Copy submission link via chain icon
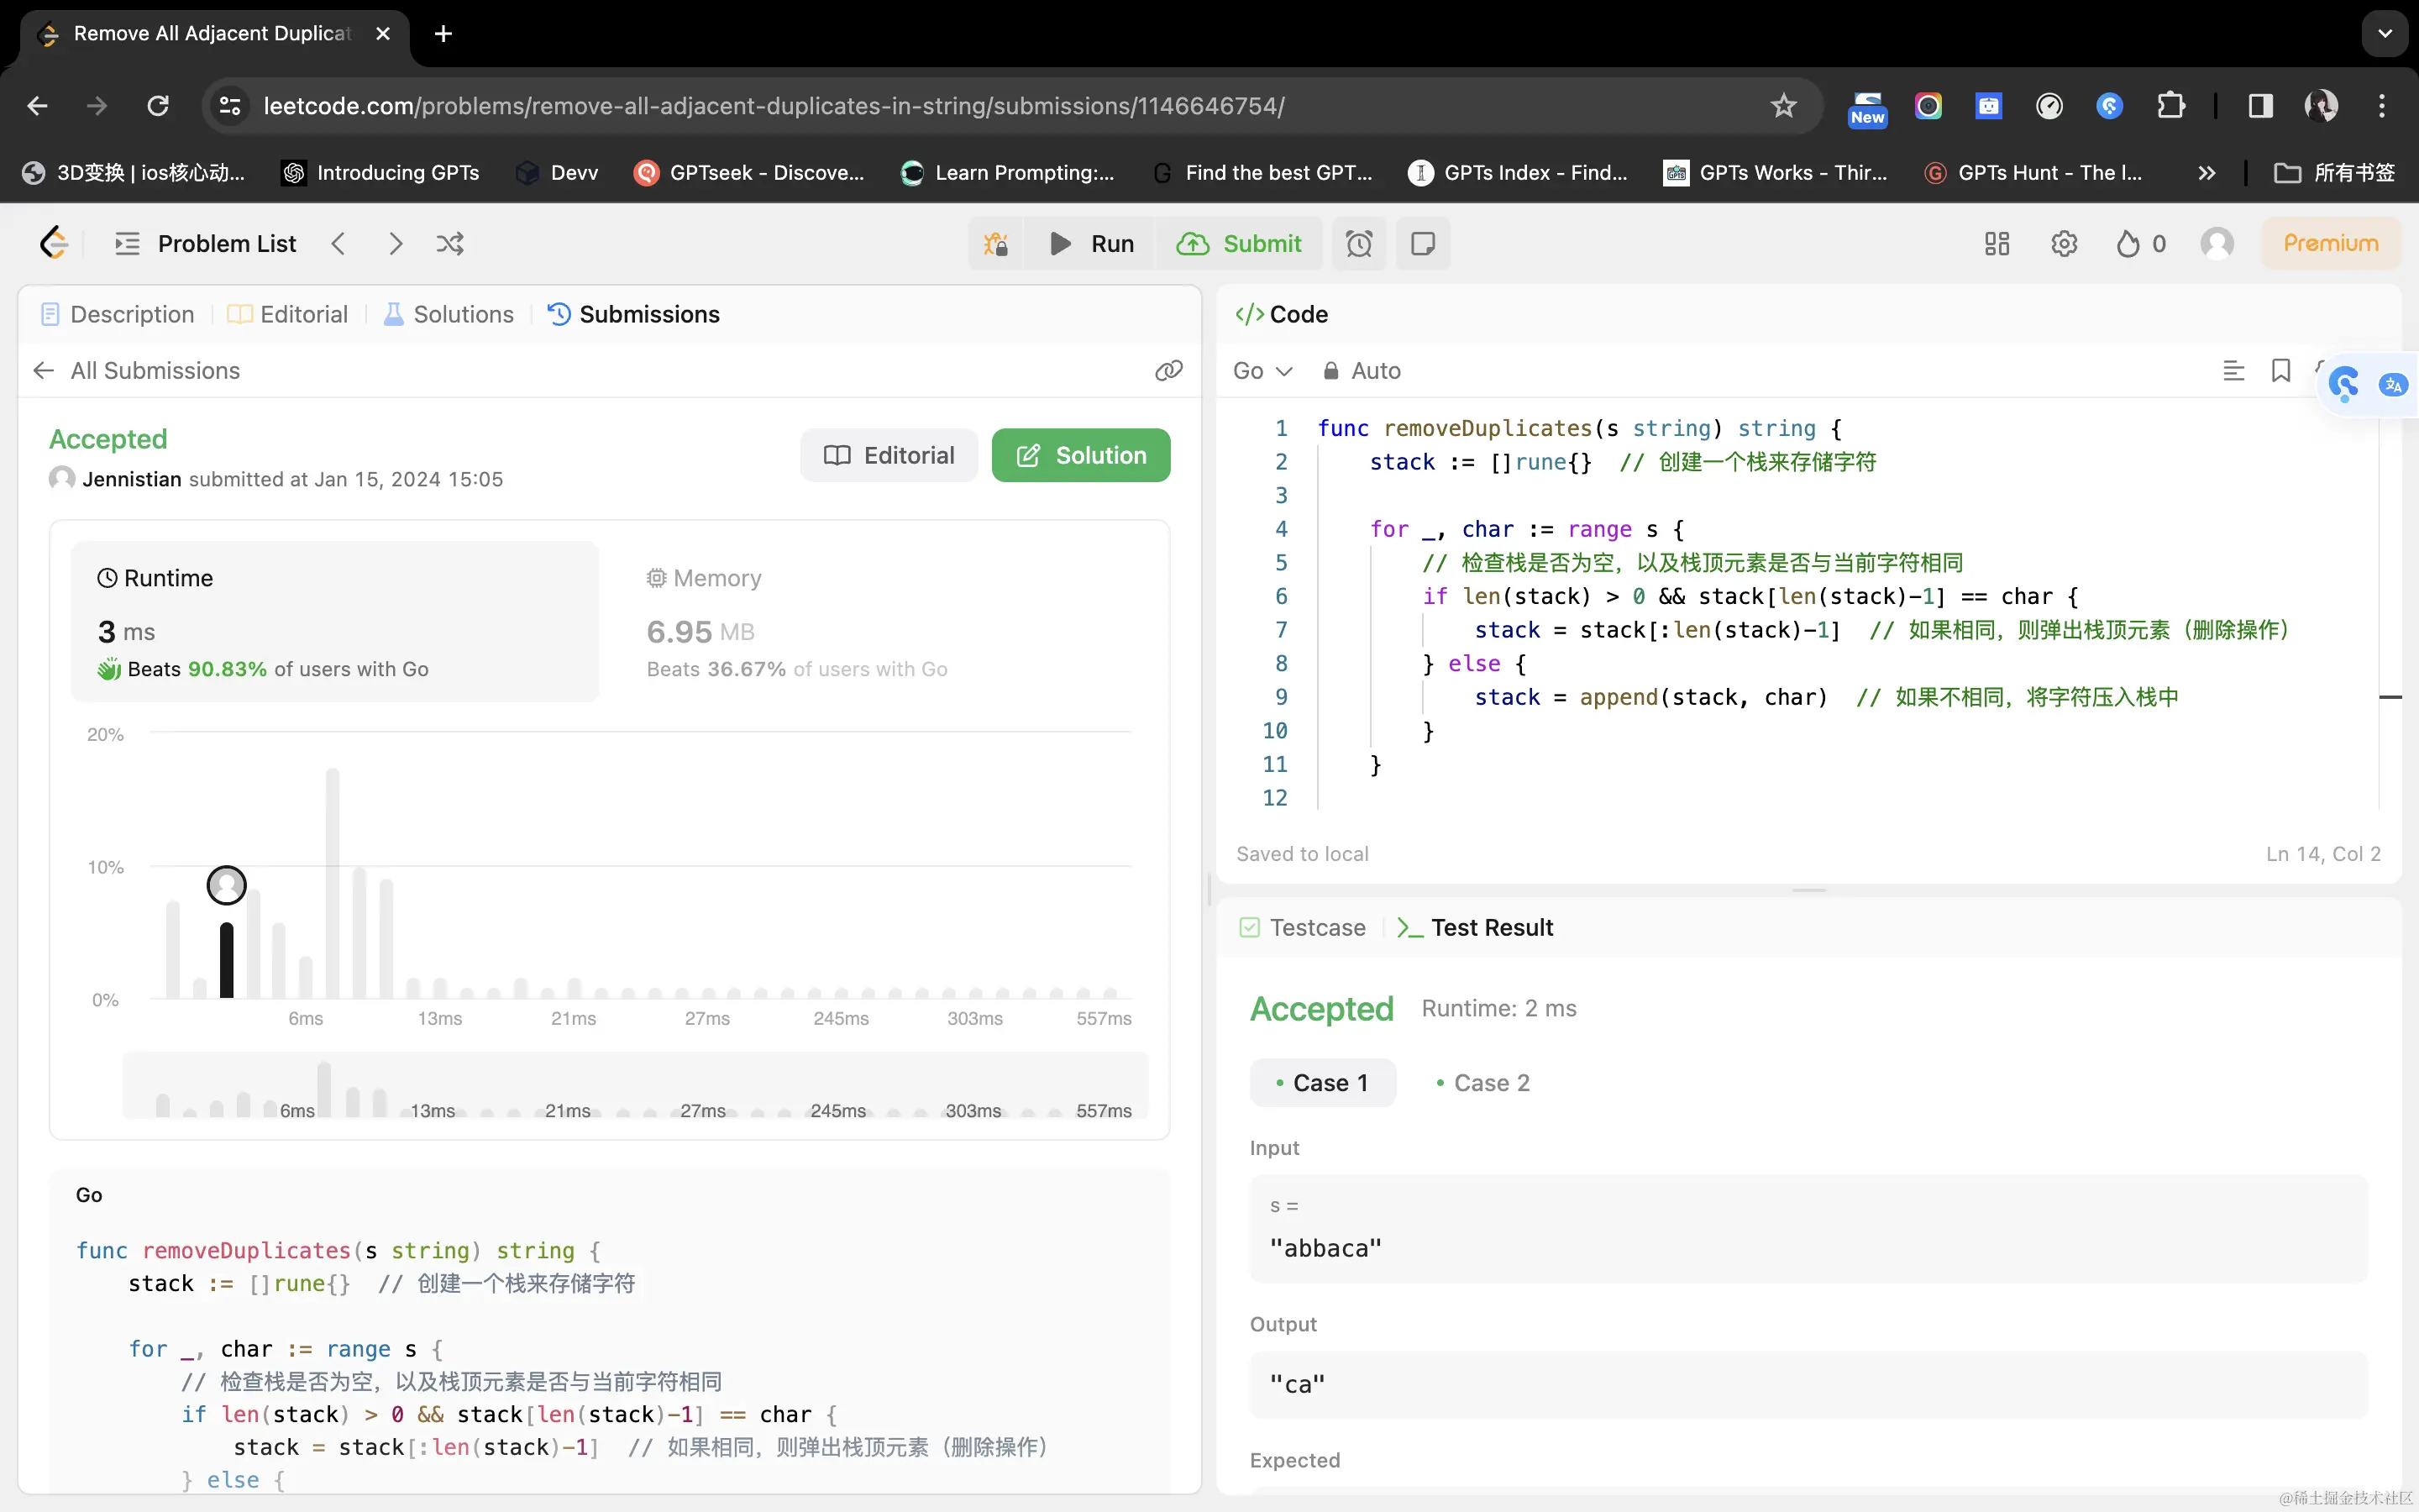This screenshot has width=2419, height=1512. (1168, 371)
